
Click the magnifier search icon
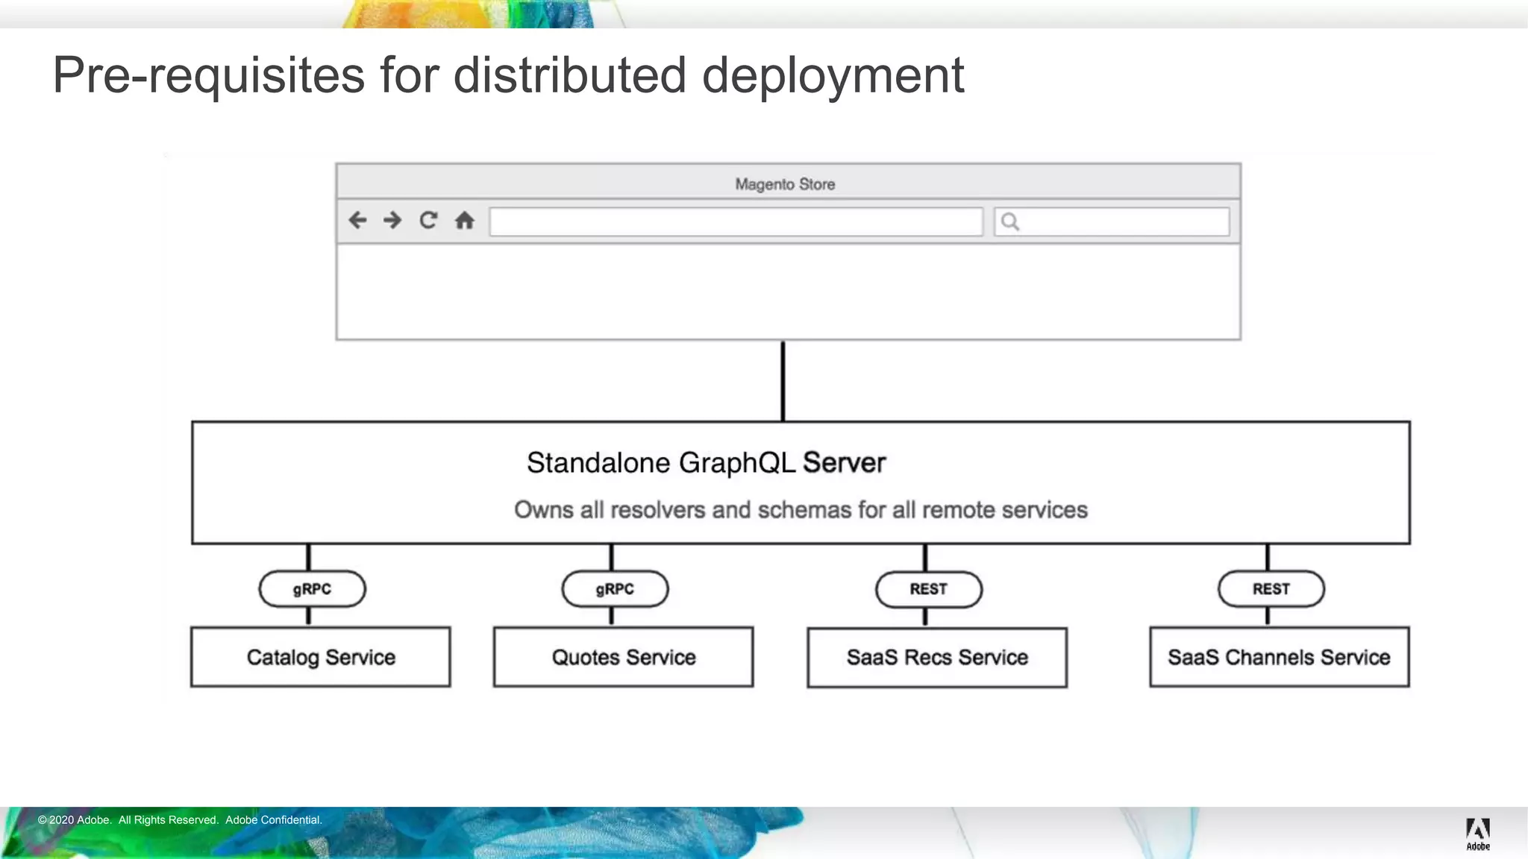coord(1009,221)
